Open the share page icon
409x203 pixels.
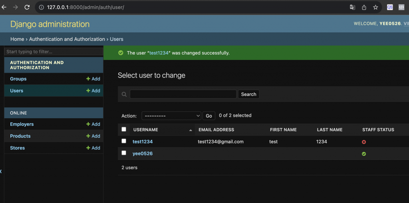tap(364, 7)
